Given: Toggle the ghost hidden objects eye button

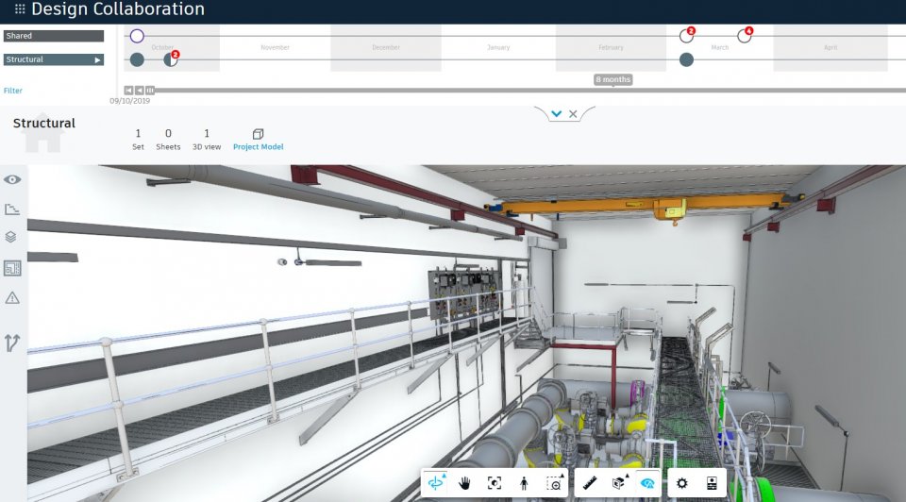Looking at the screenshot, I should click(647, 483).
